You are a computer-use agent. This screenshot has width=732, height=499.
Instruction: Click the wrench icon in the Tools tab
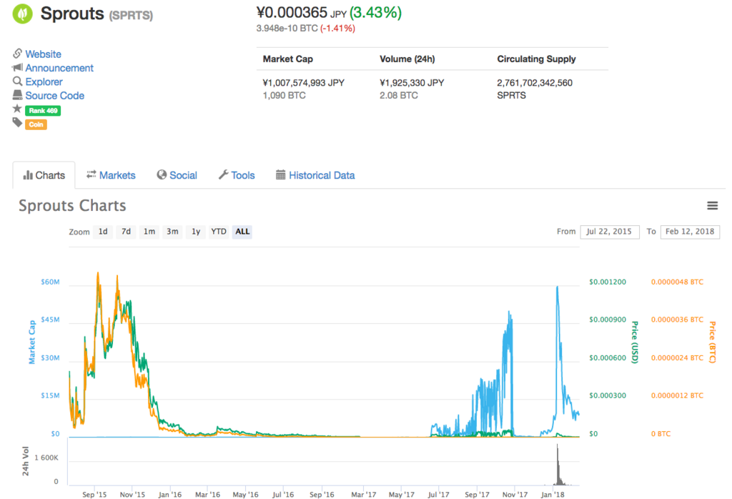tap(223, 174)
